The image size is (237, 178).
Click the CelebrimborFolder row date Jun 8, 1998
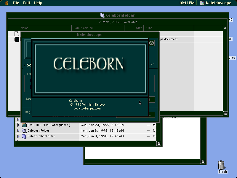102,136
